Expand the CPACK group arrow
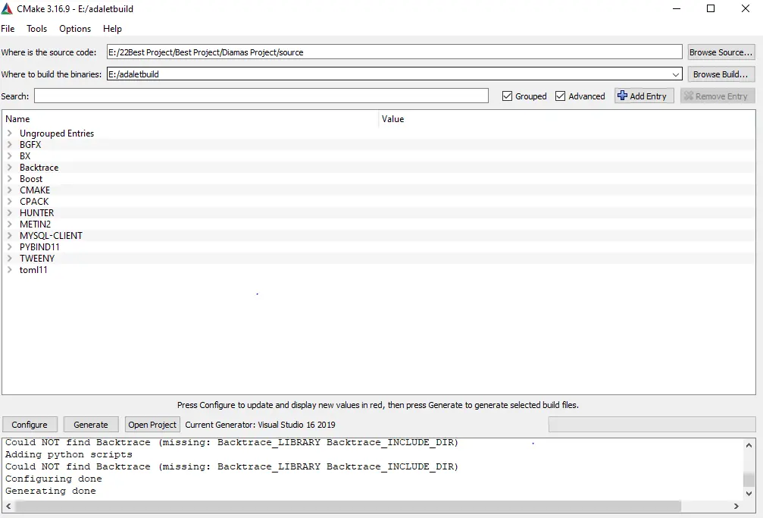Viewport: 763px width, 518px height. [x=10, y=201]
